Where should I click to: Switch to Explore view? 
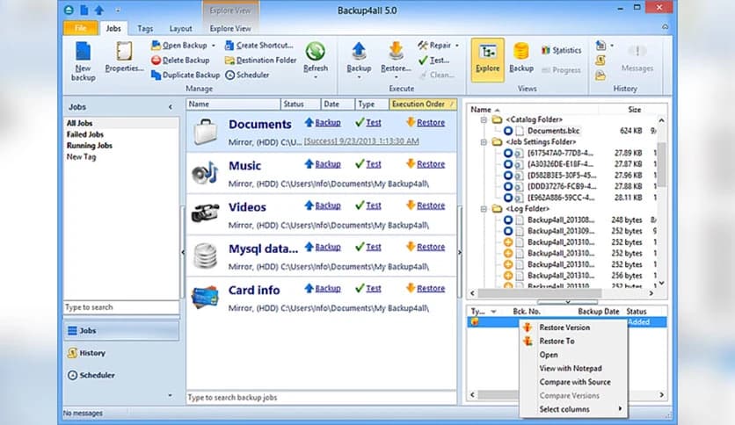pyautogui.click(x=487, y=60)
